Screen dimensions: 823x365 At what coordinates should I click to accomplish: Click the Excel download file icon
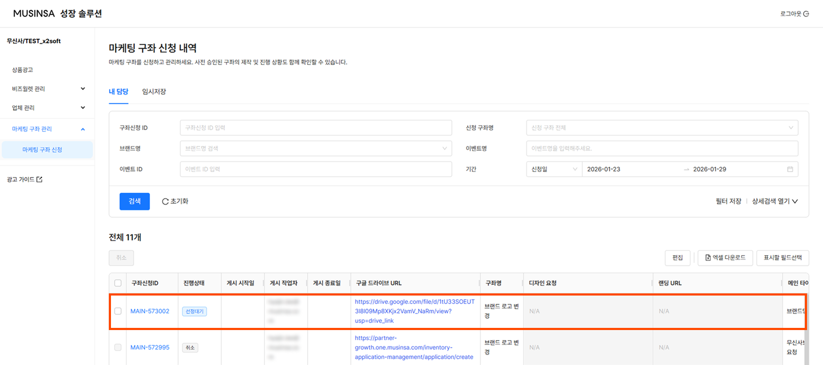pos(708,258)
